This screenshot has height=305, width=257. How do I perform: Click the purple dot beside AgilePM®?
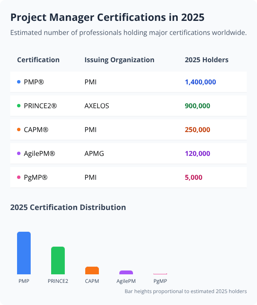coord(19,153)
